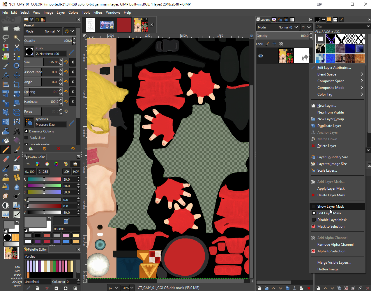Open the Composite Space submenu
Image resolution: width=371 pixels, height=291 pixels.
tap(337, 81)
